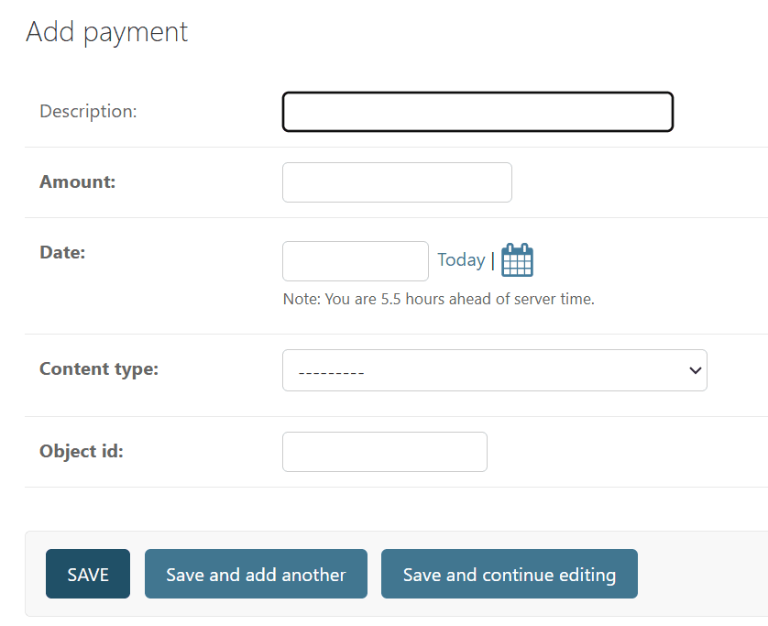Viewport: 768px width, 626px height.
Task: Click the Description field label
Action: tap(88, 112)
